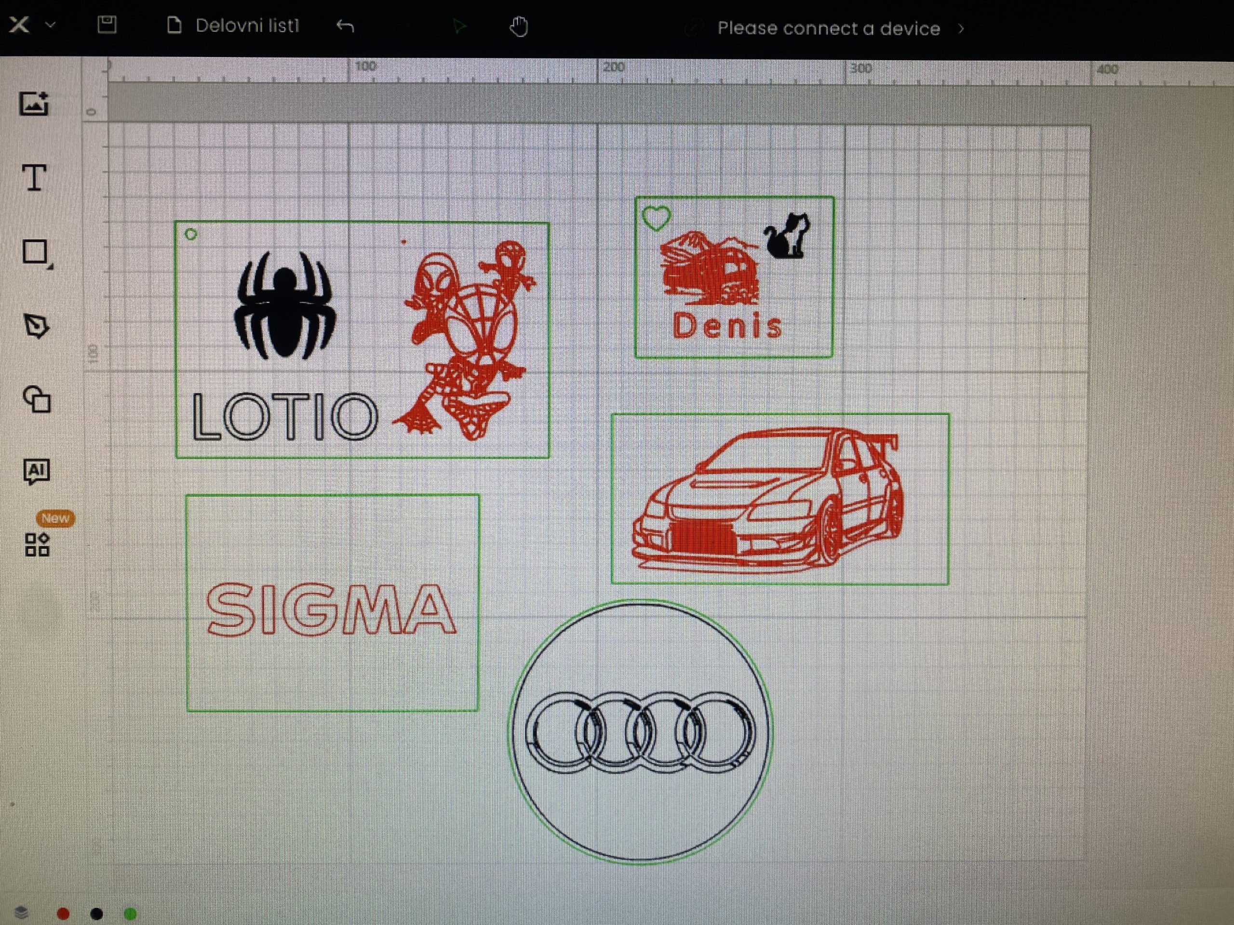Select the green layer color
1234x925 pixels.
130,913
